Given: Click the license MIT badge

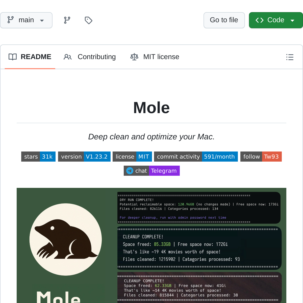Looking at the screenshot, I should [x=132, y=157].
